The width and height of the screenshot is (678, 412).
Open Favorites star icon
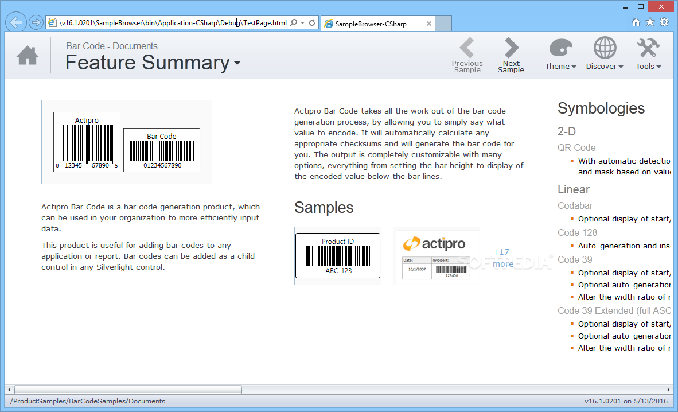pos(650,22)
